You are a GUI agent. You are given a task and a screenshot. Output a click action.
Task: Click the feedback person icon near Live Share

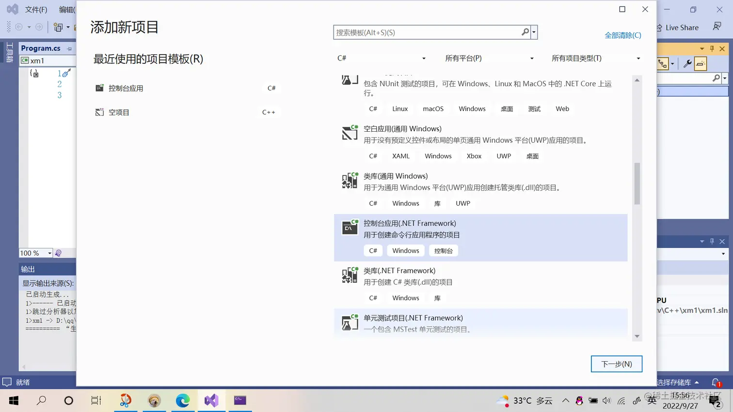tap(717, 27)
